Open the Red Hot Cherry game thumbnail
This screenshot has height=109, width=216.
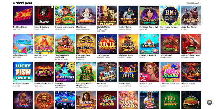click(x=23, y=15)
